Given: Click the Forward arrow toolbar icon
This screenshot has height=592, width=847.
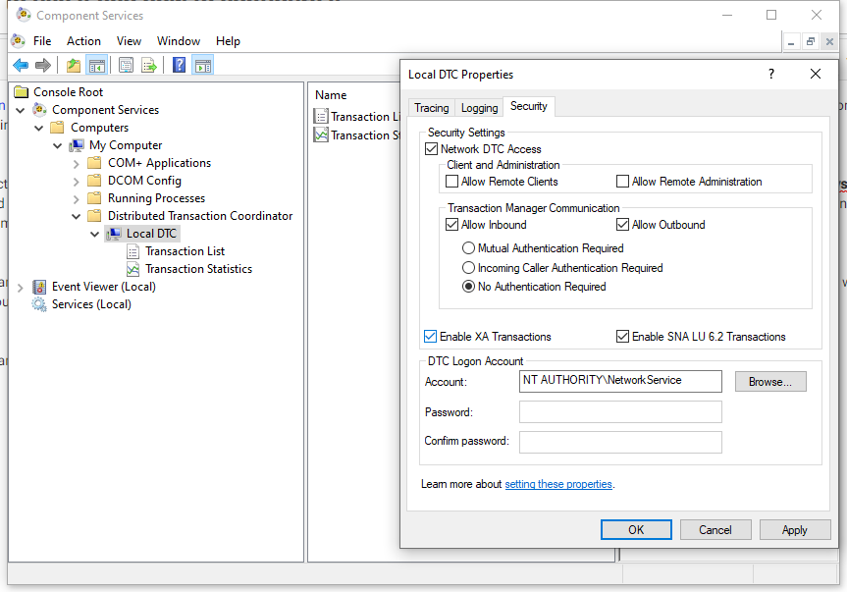Looking at the screenshot, I should pyautogui.click(x=42, y=66).
